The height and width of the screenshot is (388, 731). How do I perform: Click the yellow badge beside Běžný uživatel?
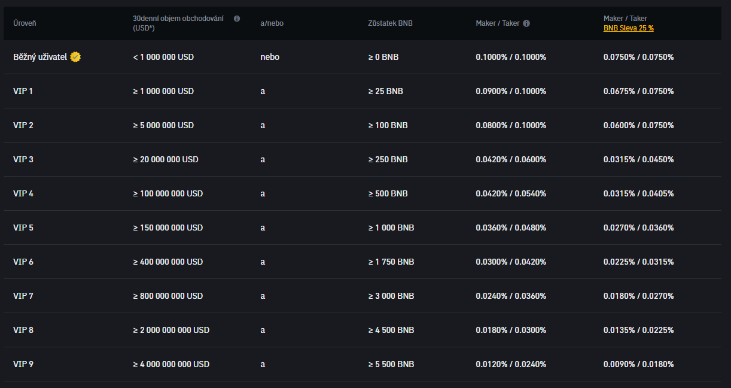[x=75, y=57]
